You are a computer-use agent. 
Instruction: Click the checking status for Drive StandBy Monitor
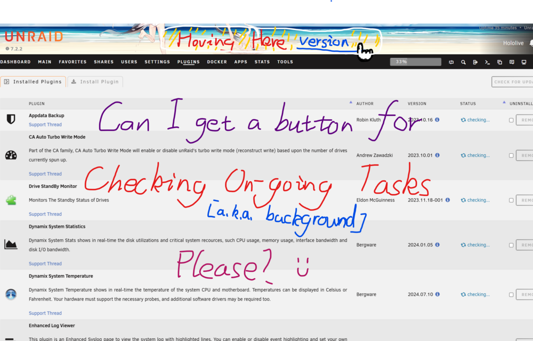475,200
